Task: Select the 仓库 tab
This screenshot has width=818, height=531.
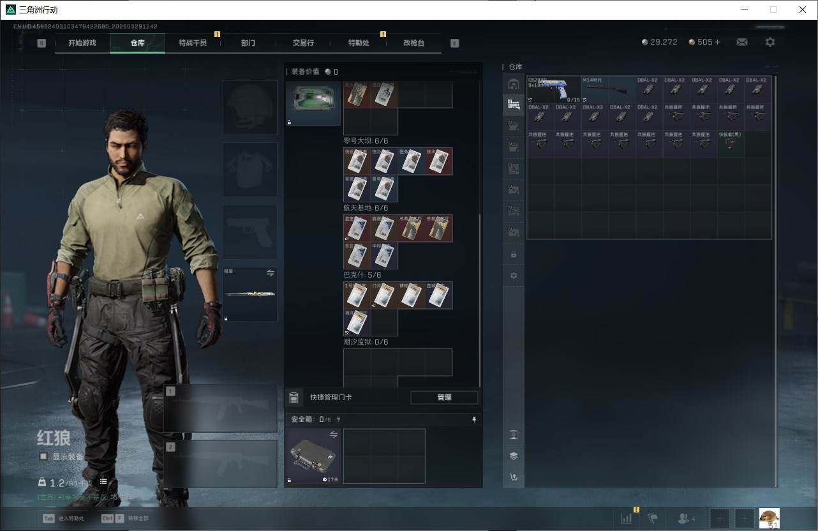Action: 137,43
